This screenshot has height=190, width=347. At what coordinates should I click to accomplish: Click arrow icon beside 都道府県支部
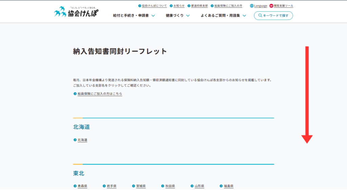click(189, 6)
